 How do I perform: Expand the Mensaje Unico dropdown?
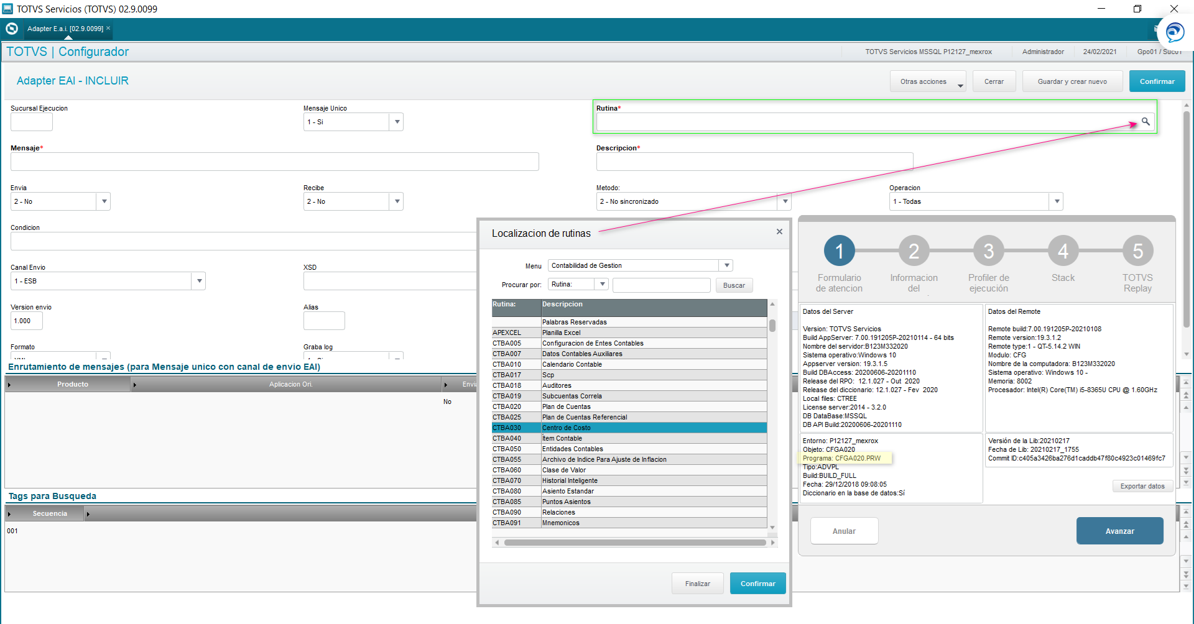click(397, 122)
